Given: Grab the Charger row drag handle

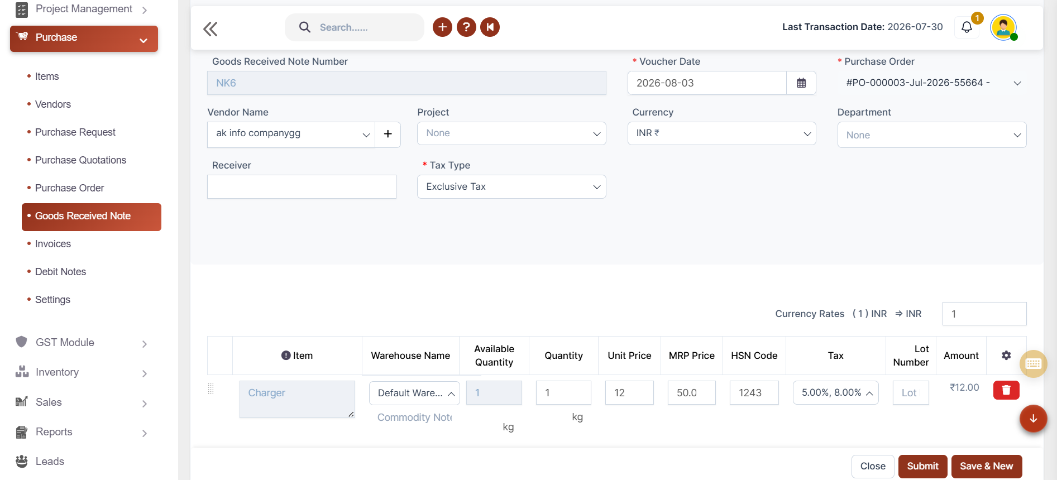Looking at the screenshot, I should click(x=211, y=389).
